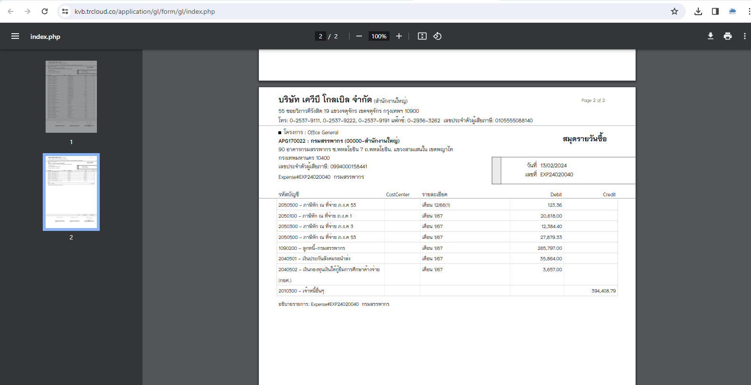The image size is (751, 385).
Task: Click debit amount 27,879.33
Action: 551,237
